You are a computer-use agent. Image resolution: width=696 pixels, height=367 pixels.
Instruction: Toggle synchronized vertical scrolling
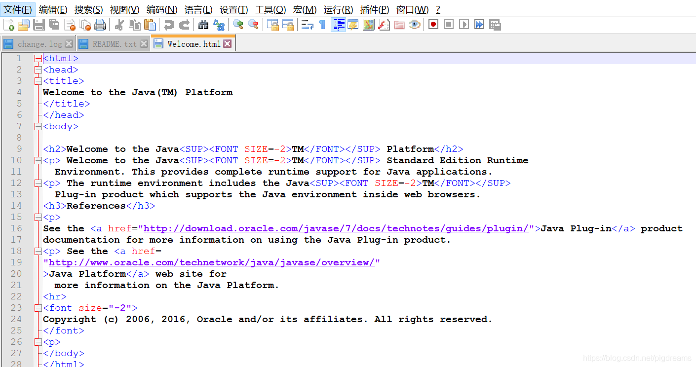272,24
